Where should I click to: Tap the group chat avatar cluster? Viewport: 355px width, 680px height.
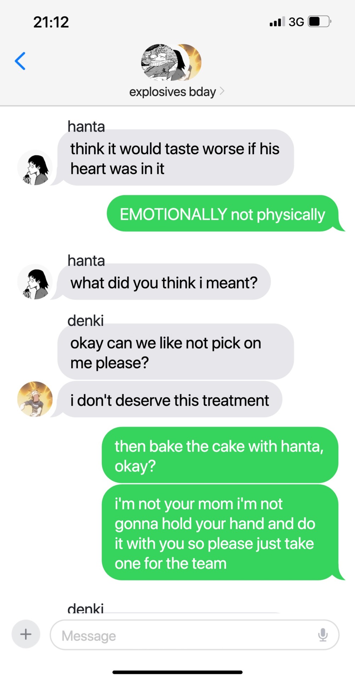[171, 62]
